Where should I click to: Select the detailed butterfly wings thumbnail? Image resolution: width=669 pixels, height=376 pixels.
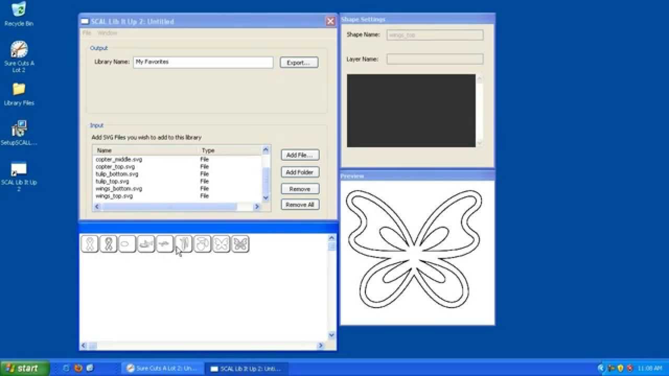tap(240, 244)
